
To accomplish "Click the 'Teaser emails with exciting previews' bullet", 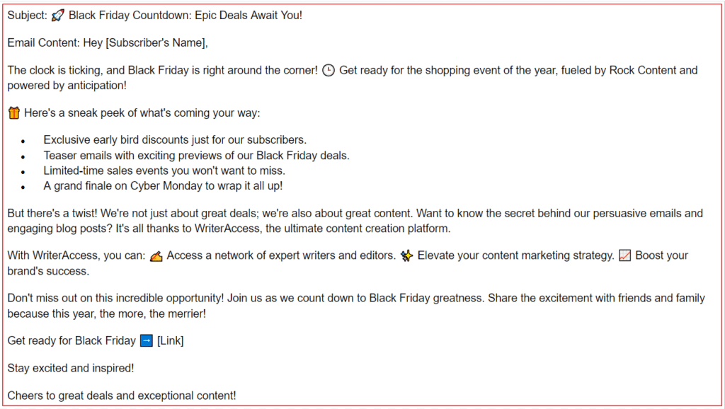I will coord(196,156).
